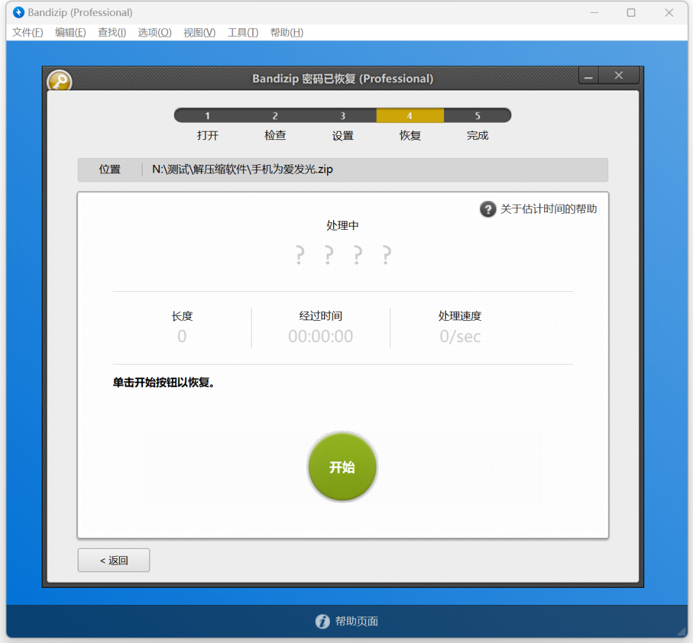Viewport: 693px width, 643px height.
Task: Click the 单击开始按钮以恢复。 instruction text
Action: (x=164, y=382)
